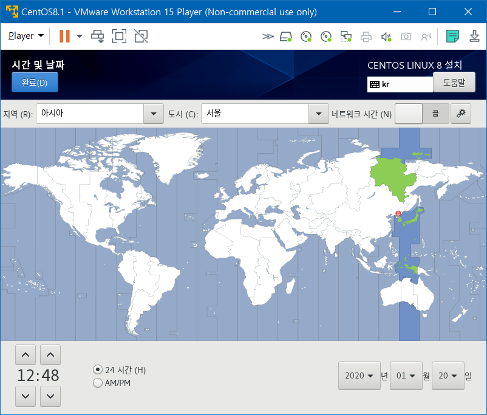The width and height of the screenshot is (487, 415).
Task: Click the kr keyboard layout indicator
Action: (x=400, y=84)
